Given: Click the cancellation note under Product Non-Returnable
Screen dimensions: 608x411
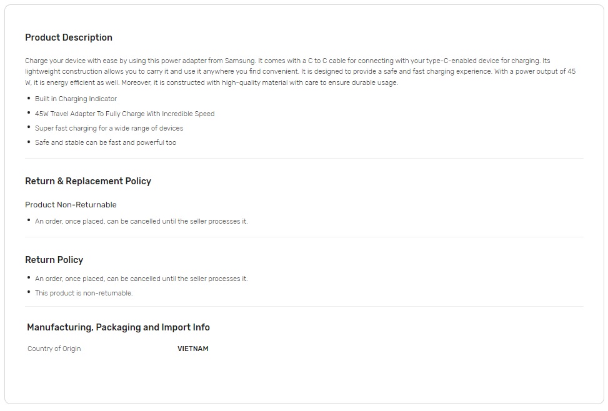Looking at the screenshot, I should tap(141, 221).
